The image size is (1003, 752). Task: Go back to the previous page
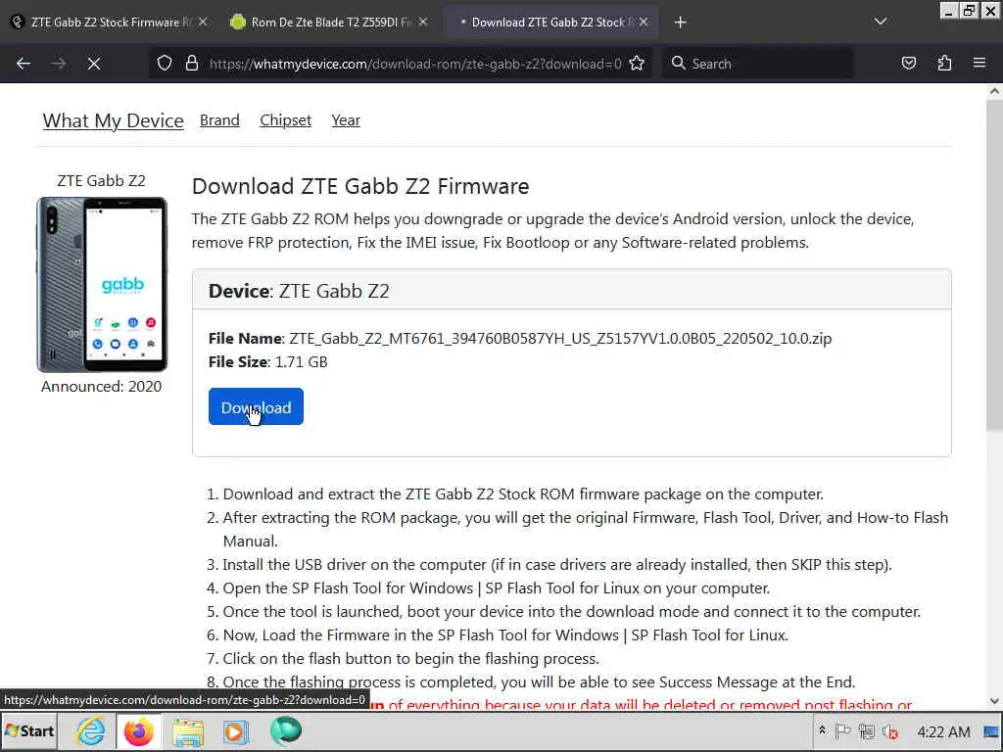[24, 64]
